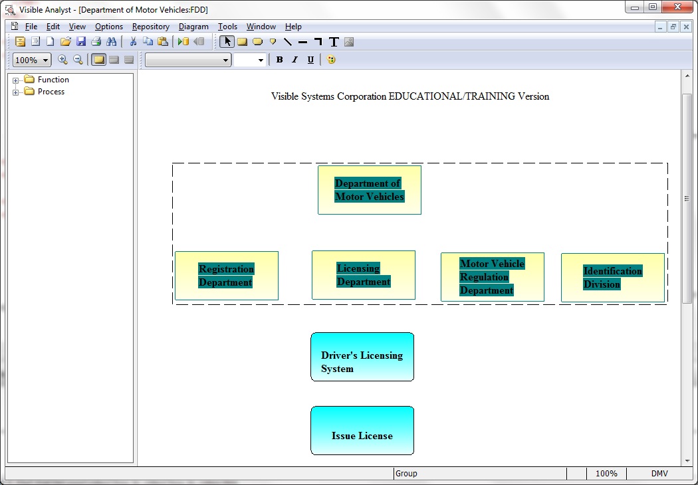Click the binoculars find icon
Screen dimensions: 698x485
point(111,42)
